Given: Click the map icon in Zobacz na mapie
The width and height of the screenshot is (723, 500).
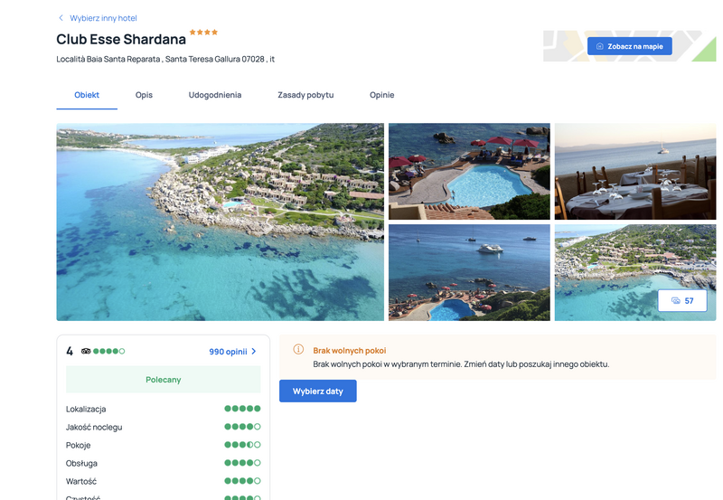Looking at the screenshot, I should point(600,46).
